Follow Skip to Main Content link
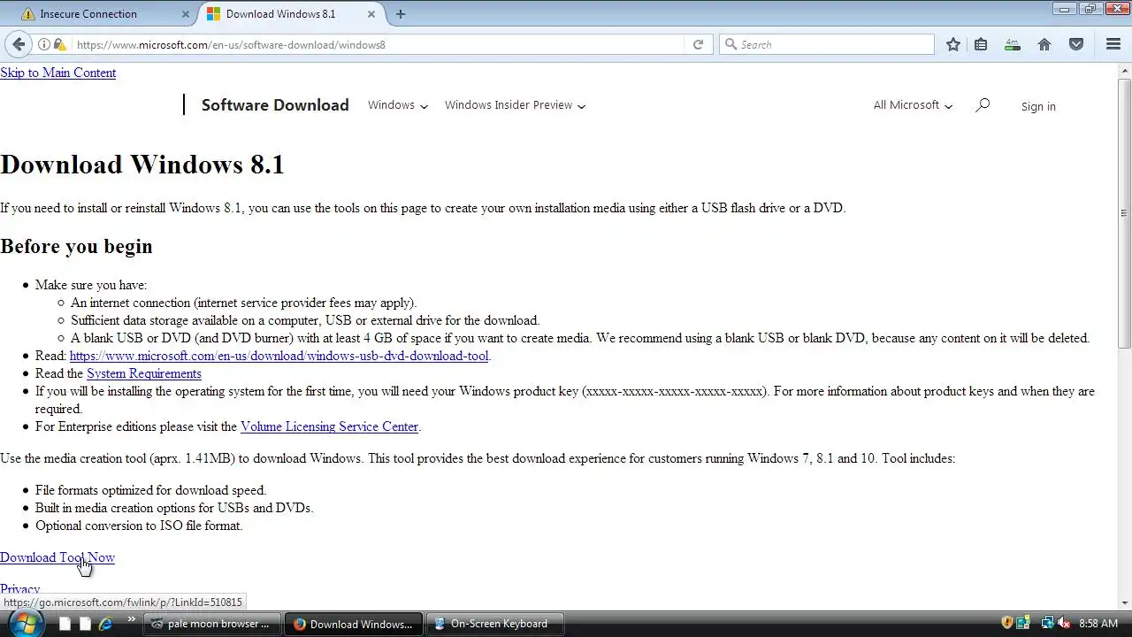This screenshot has width=1132, height=637. point(57,73)
